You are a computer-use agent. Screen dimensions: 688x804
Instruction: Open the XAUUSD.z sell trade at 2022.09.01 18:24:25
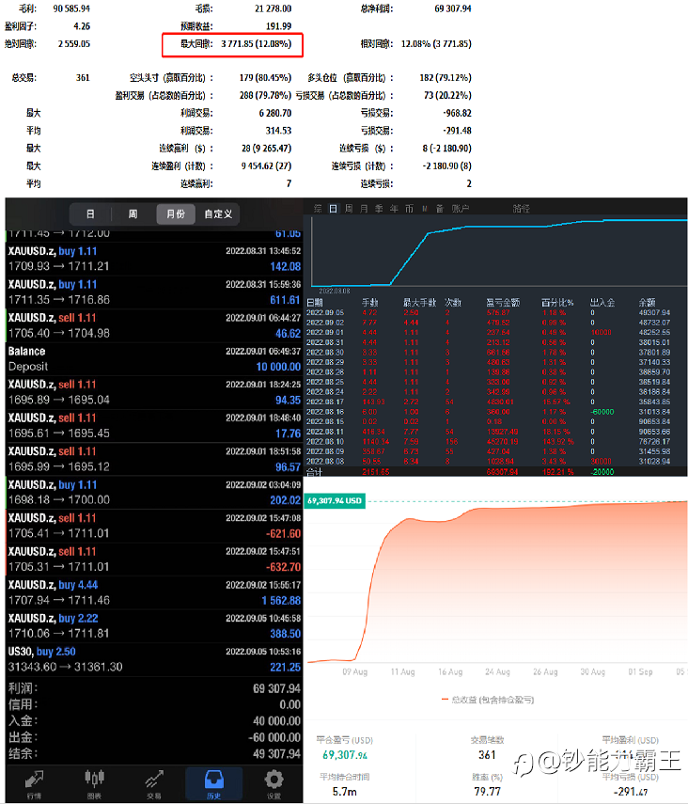154,392
